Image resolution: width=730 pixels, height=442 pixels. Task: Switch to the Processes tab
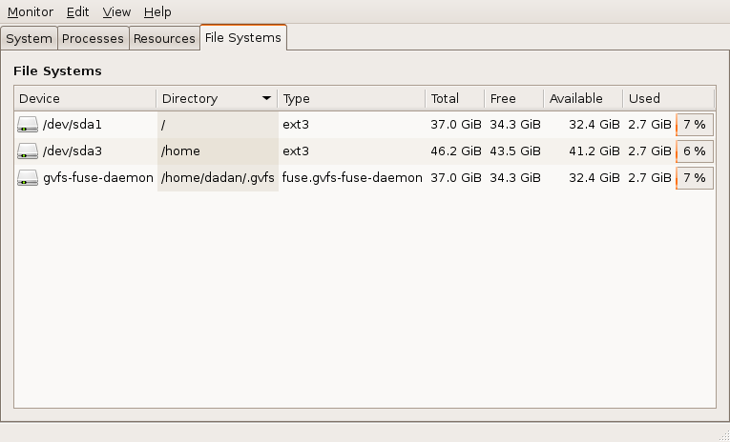point(93,39)
